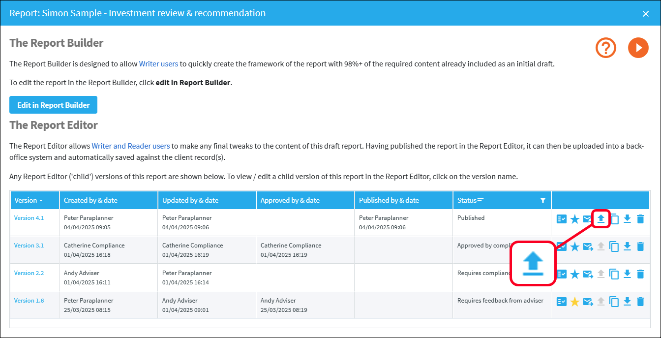Open the Status column filter funnel
This screenshot has height=338, width=661.
pyautogui.click(x=543, y=200)
